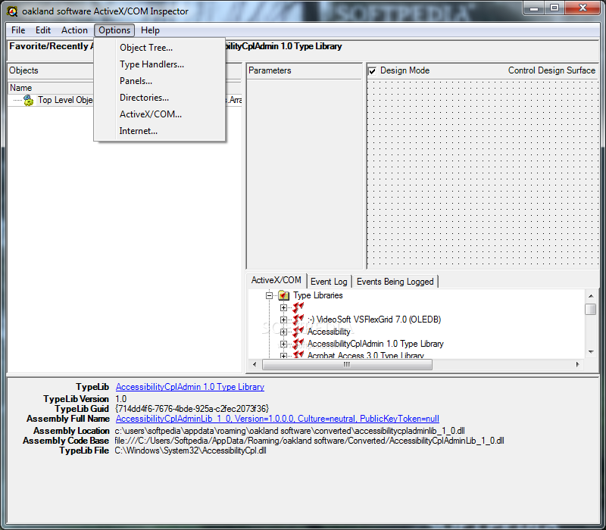Image resolution: width=606 pixels, height=530 pixels.
Task: Click horizontal scrollbar right arrow
Action: click(x=578, y=364)
